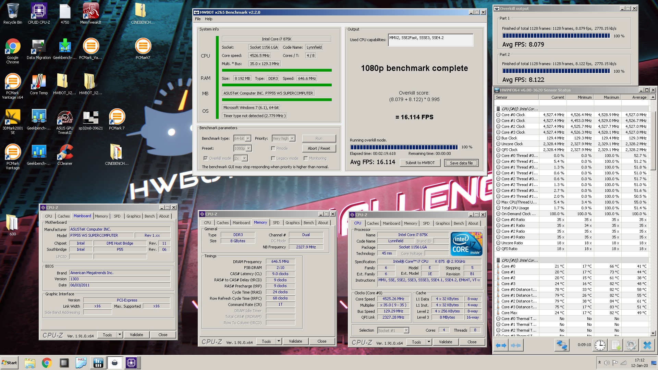Image resolution: width=658 pixels, height=370 pixels.
Task: Toggle Monitoring checkbox
Action: click(306, 158)
